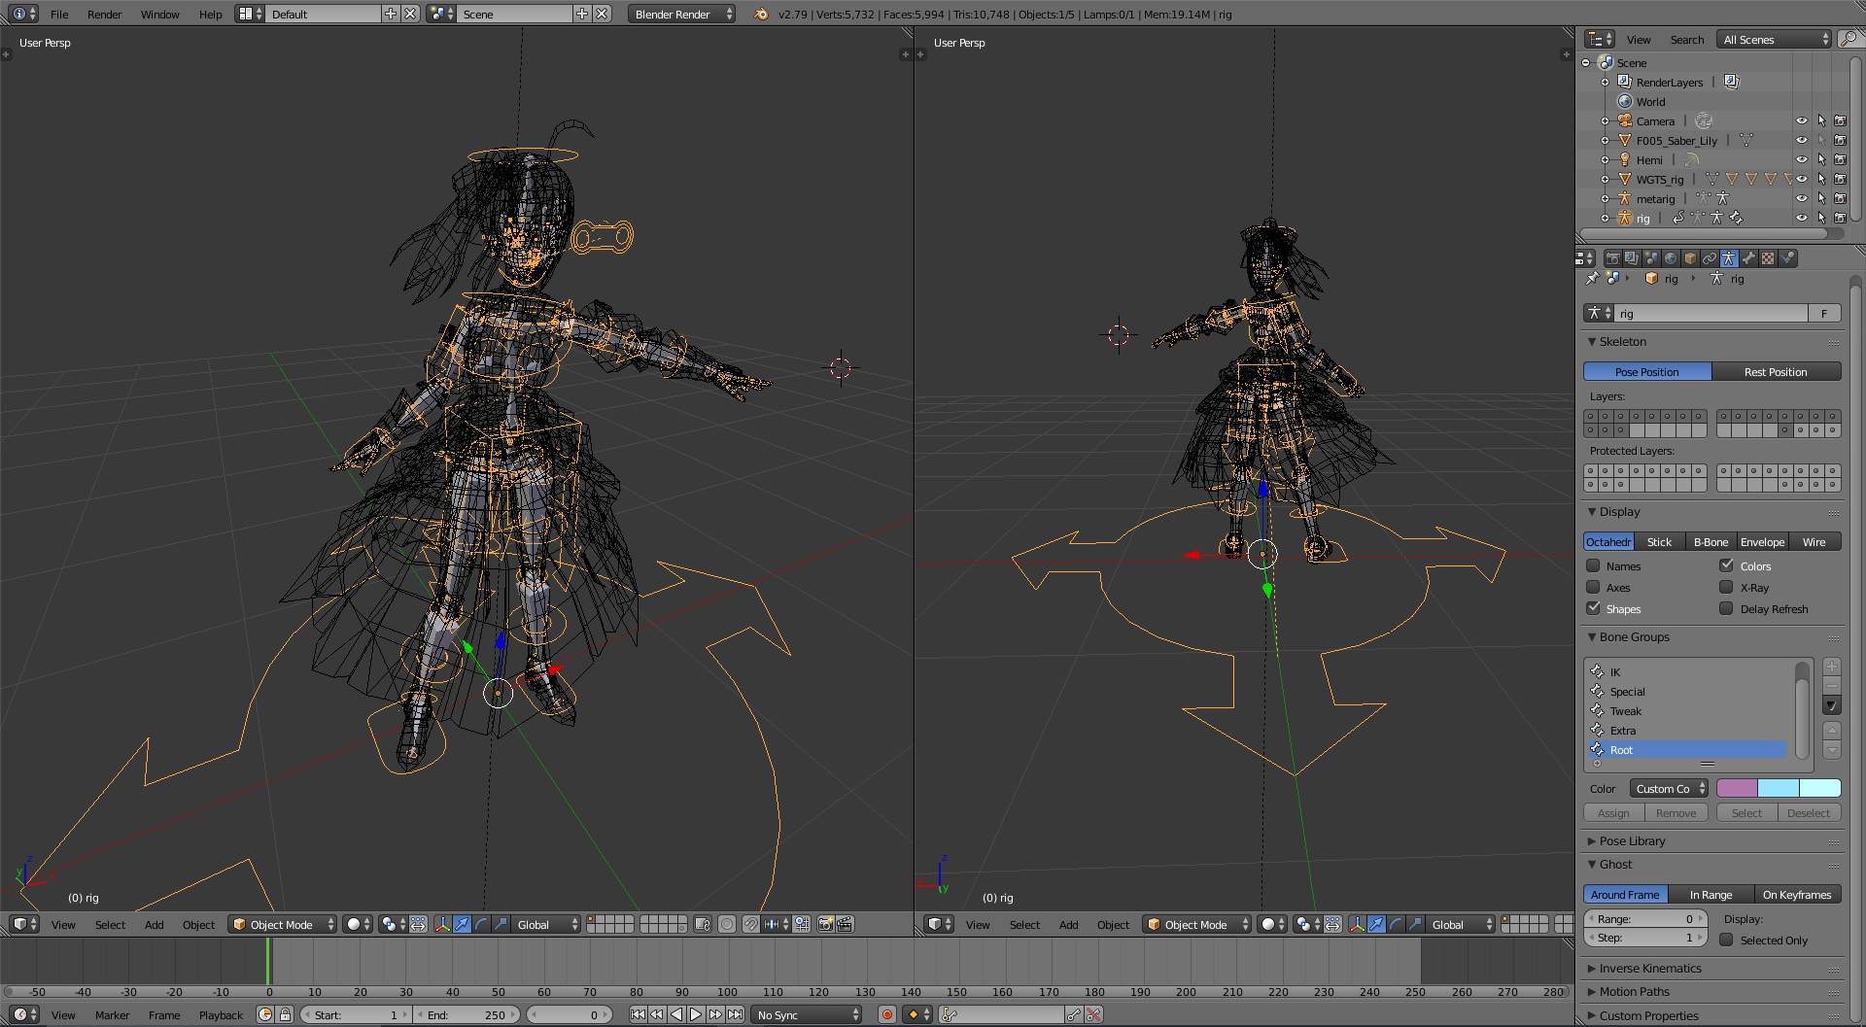The image size is (1866, 1027).
Task: Set bone display to Stick
Action: (1660, 541)
